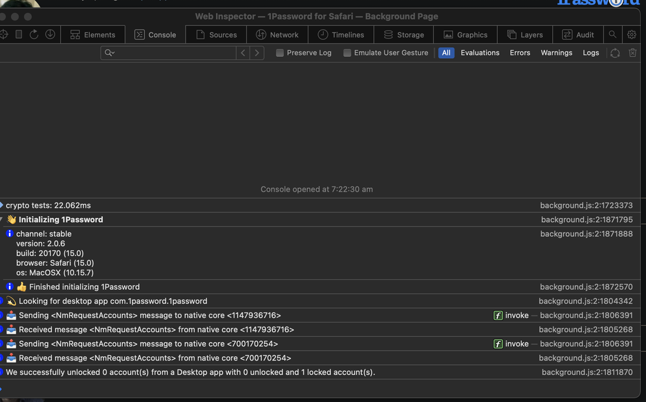The image size is (646, 402).
Task: Switch to the Network tab
Action: [x=277, y=35]
